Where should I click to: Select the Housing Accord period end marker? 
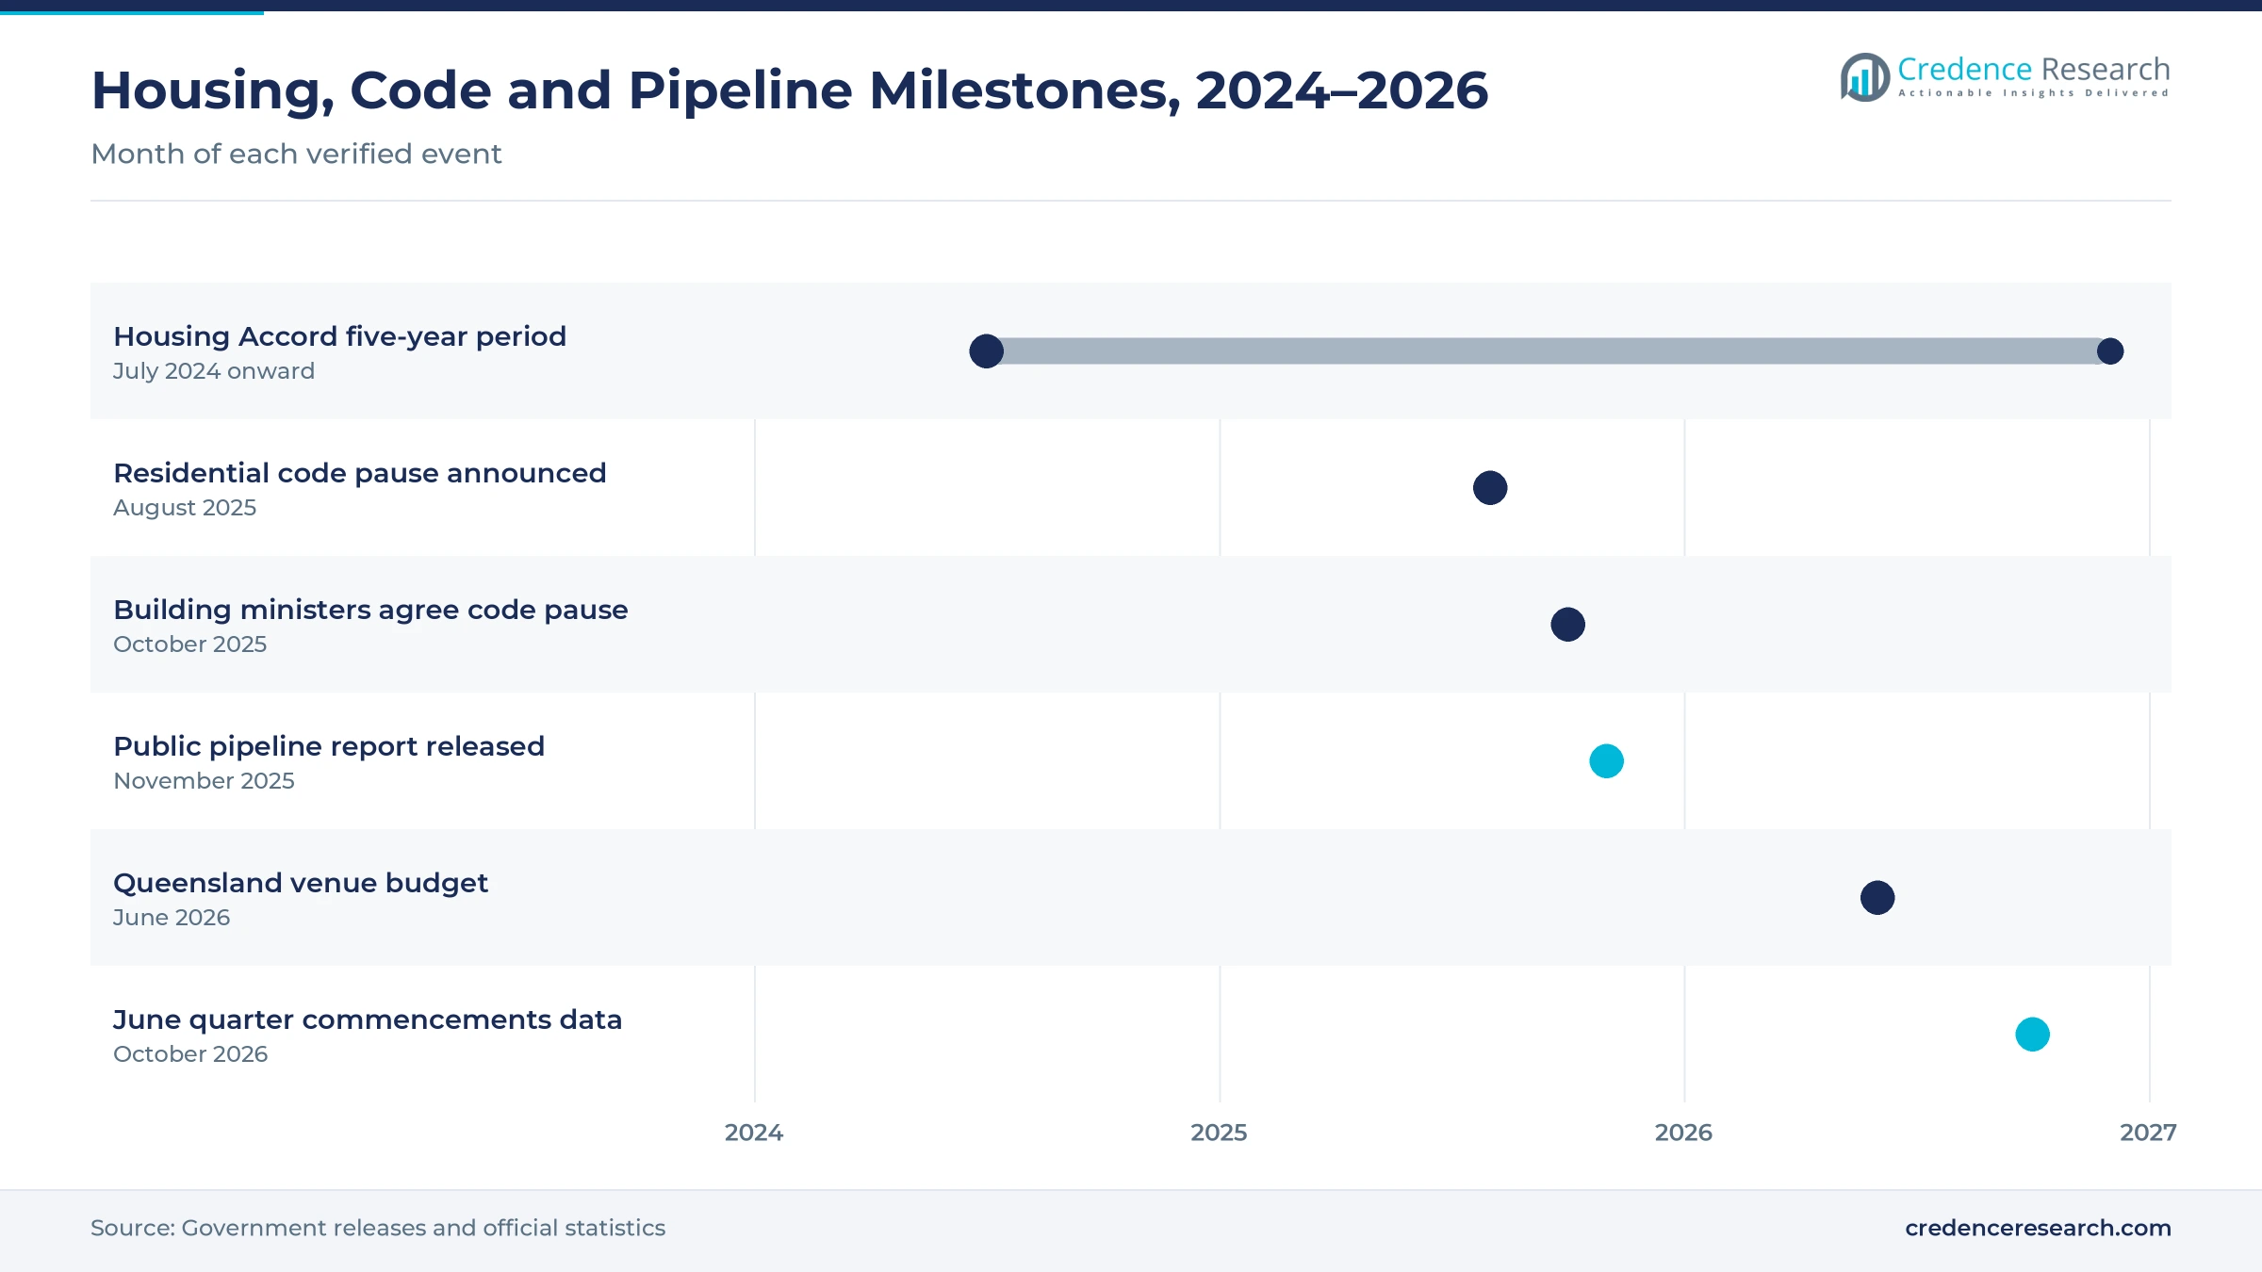(x=2110, y=351)
